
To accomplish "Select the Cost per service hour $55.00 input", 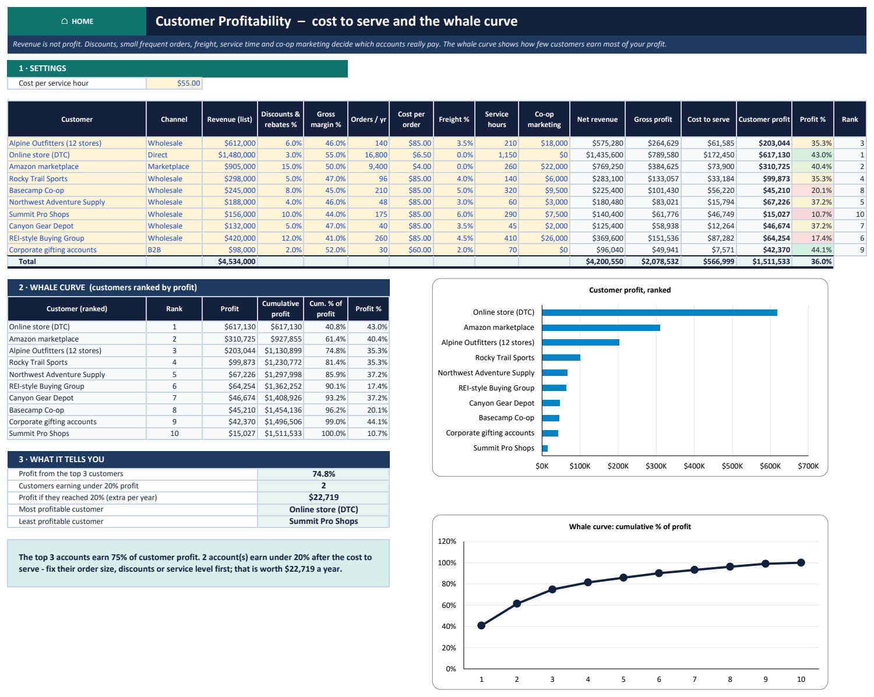I will click(174, 83).
